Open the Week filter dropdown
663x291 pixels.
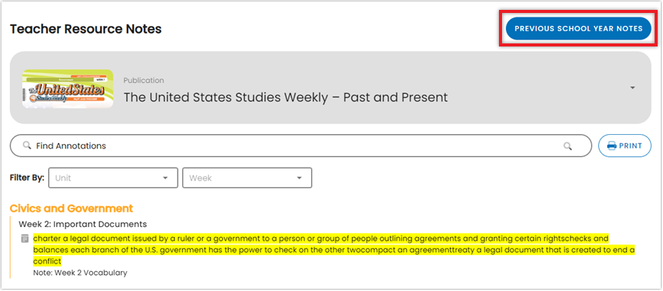[x=247, y=177]
